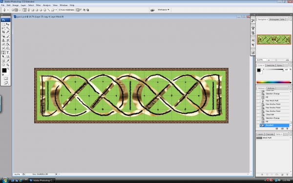Open the Navigator panel options menu

coord(291,20)
